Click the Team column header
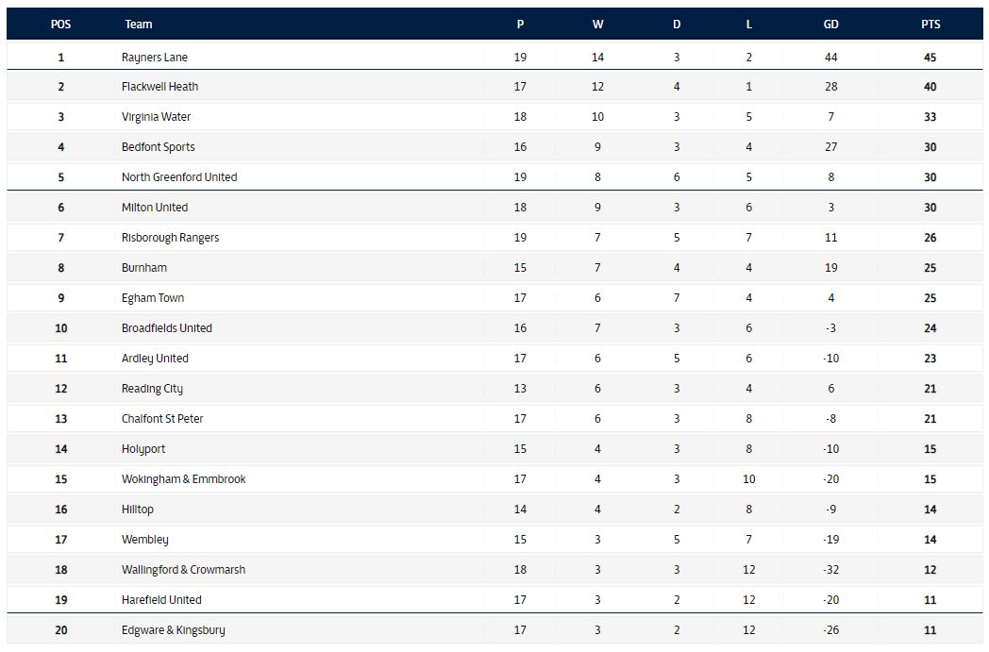989x652 pixels. [x=138, y=24]
